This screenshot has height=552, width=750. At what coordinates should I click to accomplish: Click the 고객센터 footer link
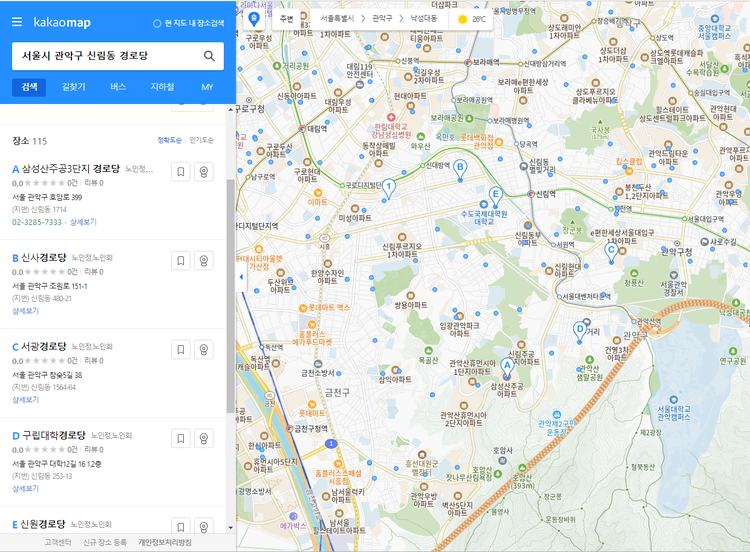(59, 542)
